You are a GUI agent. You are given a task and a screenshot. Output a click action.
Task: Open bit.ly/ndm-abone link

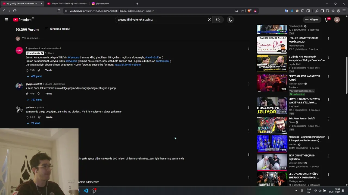click(x=128, y=65)
